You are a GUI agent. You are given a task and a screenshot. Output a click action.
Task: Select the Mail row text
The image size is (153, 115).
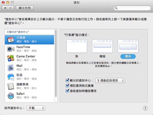coord(19,66)
